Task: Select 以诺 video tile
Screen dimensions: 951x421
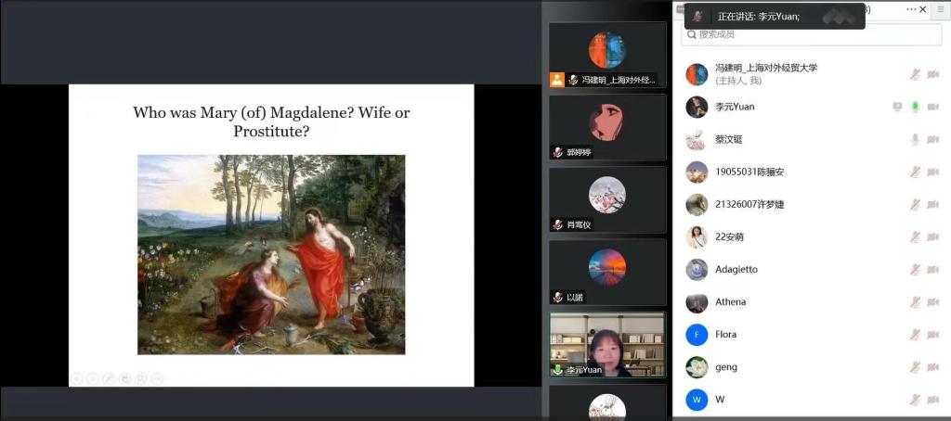Action: pos(607,272)
